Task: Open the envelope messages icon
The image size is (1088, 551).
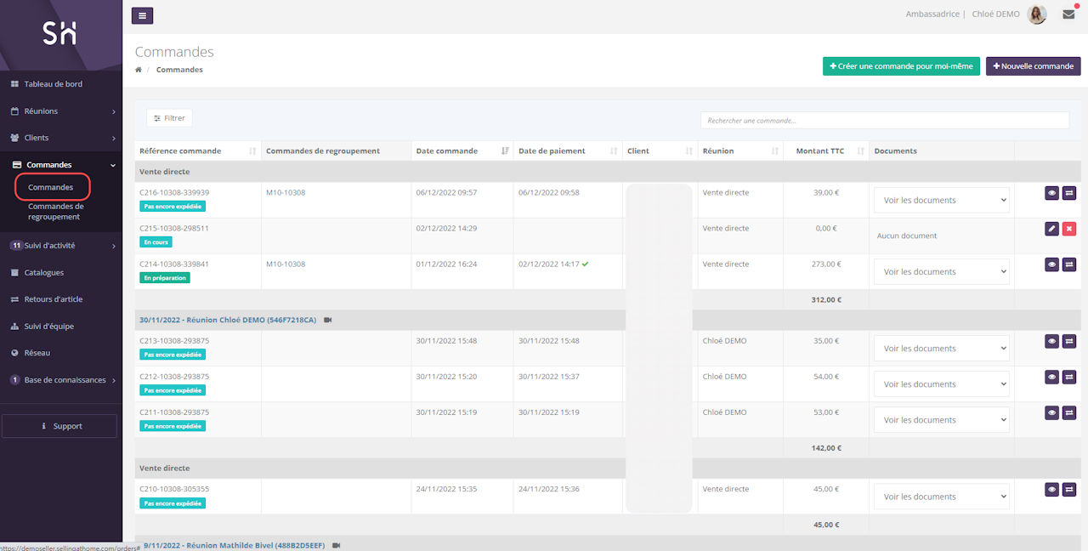Action: [x=1068, y=14]
